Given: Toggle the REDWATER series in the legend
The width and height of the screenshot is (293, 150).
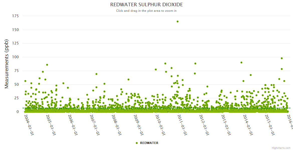Looking at the screenshot, I should 149,143.
